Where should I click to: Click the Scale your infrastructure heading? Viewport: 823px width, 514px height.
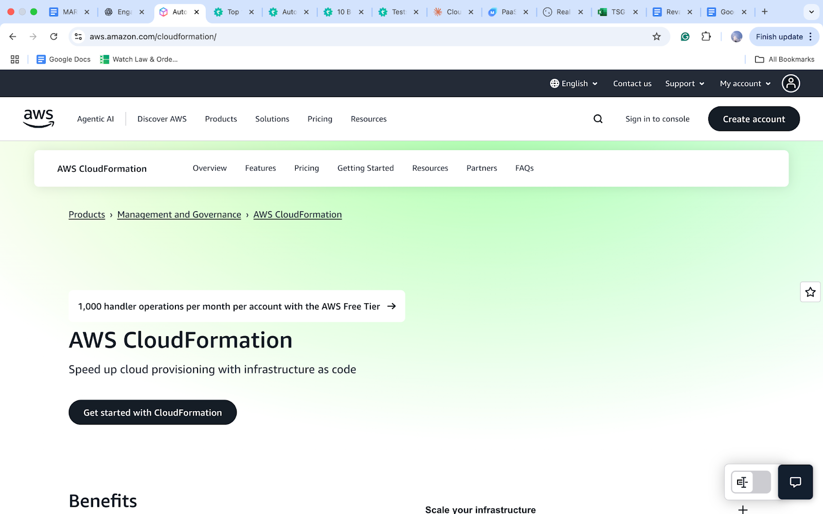point(480,509)
